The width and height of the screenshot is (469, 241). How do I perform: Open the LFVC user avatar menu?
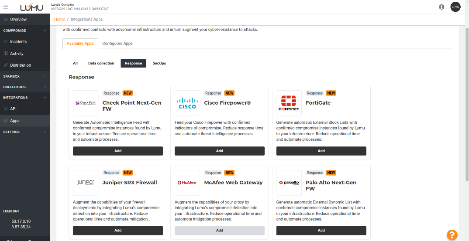point(455,7)
